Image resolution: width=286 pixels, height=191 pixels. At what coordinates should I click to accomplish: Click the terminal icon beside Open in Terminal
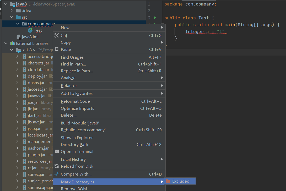[x=56, y=151]
